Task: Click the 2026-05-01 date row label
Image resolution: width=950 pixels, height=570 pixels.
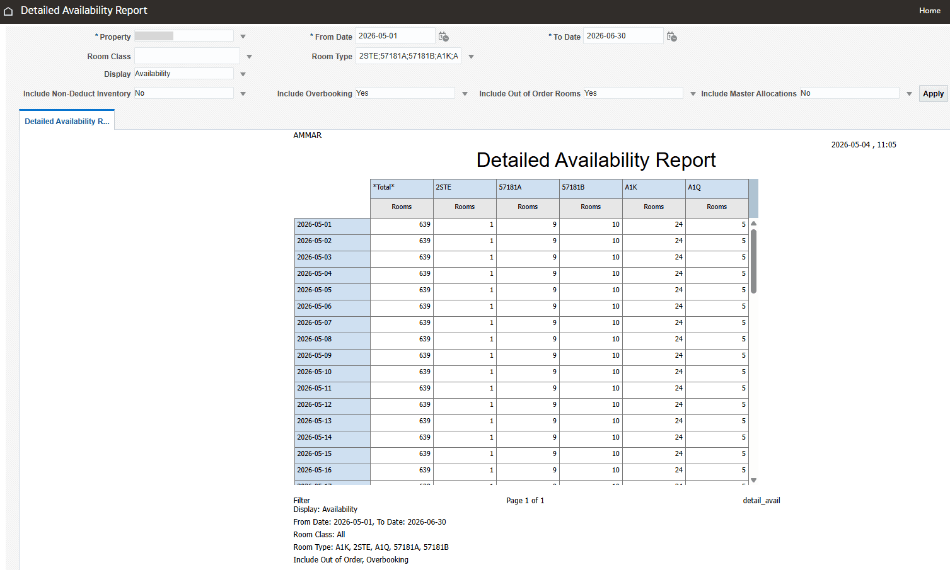Action: coord(332,226)
